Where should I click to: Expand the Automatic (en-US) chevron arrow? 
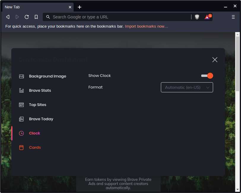point(208,87)
